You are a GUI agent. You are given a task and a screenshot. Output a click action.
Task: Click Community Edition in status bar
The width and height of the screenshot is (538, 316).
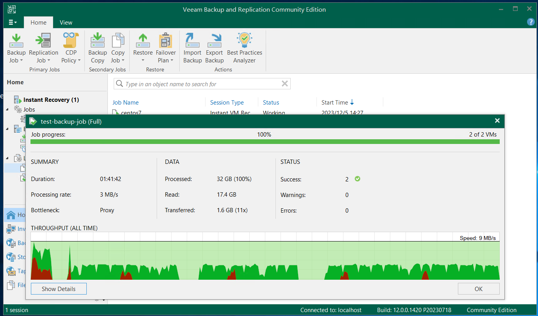click(x=492, y=310)
